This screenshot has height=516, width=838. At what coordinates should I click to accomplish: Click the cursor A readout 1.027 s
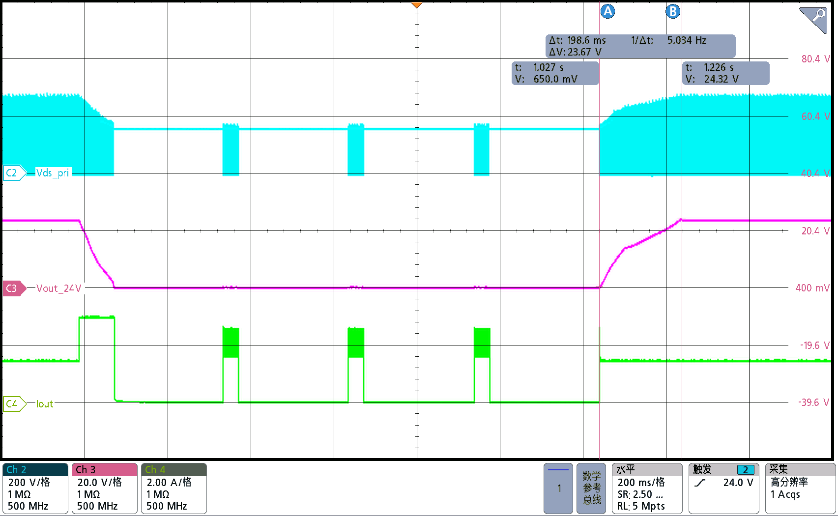pos(555,73)
